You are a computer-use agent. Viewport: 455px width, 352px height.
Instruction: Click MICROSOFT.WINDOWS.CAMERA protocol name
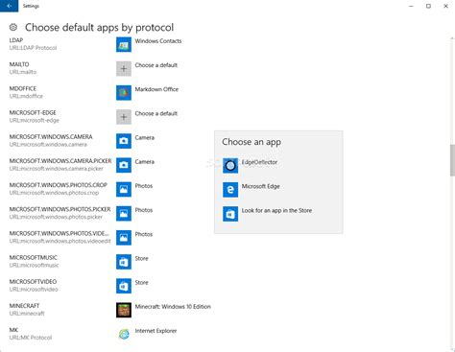(51, 137)
